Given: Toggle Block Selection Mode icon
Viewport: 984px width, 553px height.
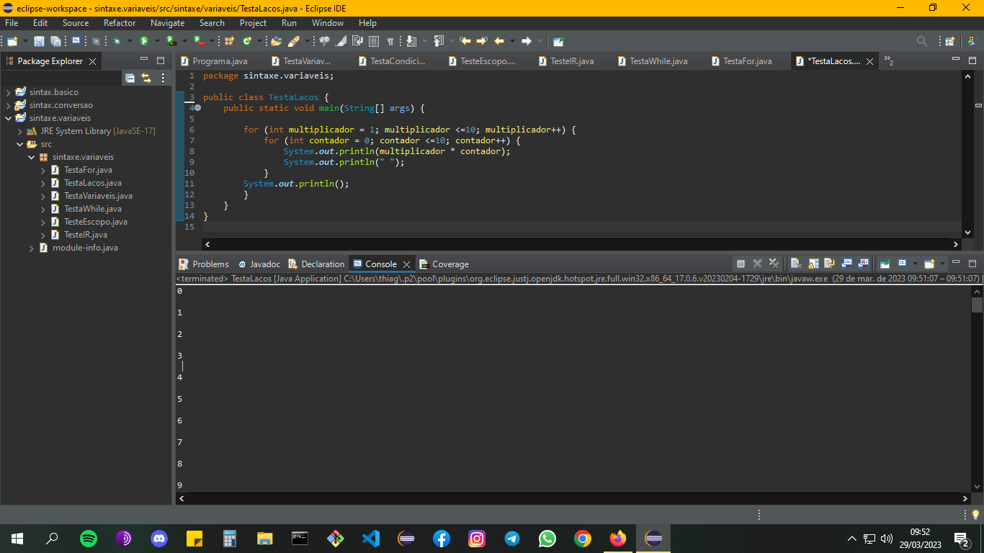Looking at the screenshot, I should click(x=374, y=41).
